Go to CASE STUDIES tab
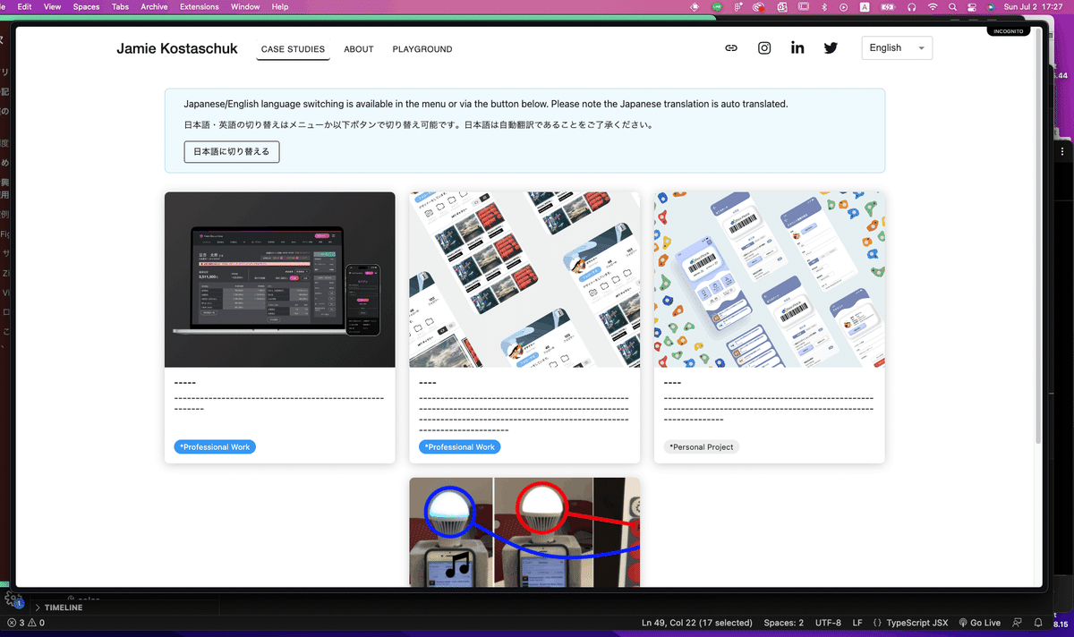Image resolution: width=1074 pixels, height=637 pixels. click(293, 49)
